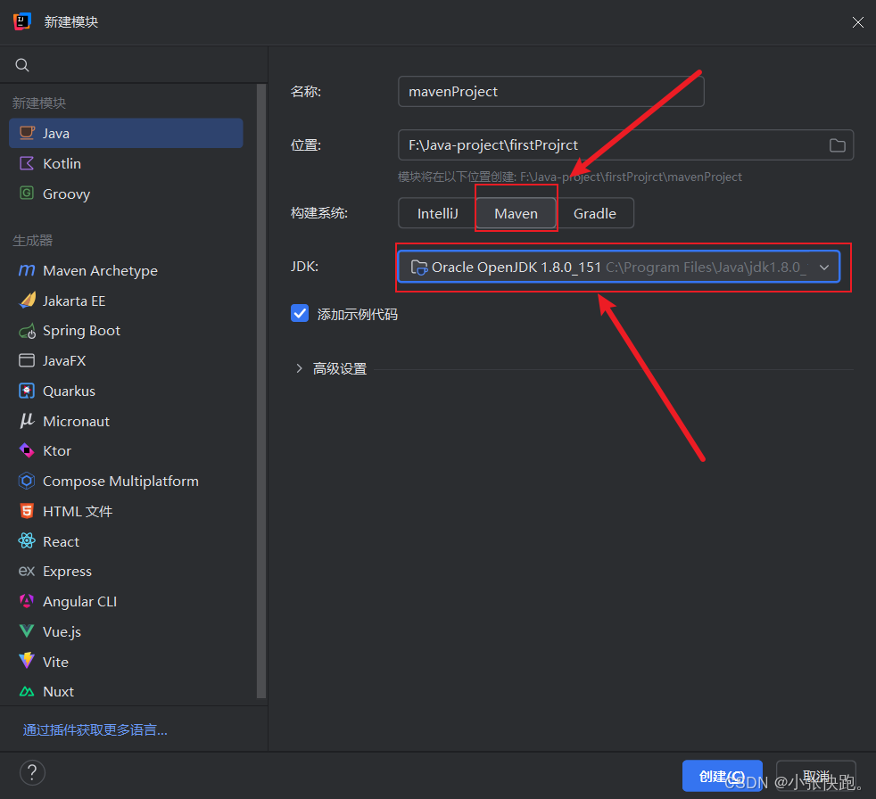The width and height of the screenshot is (876, 799).
Task: Select Maven Archetype generator
Action: pyautogui.click(x=126, y=271)
